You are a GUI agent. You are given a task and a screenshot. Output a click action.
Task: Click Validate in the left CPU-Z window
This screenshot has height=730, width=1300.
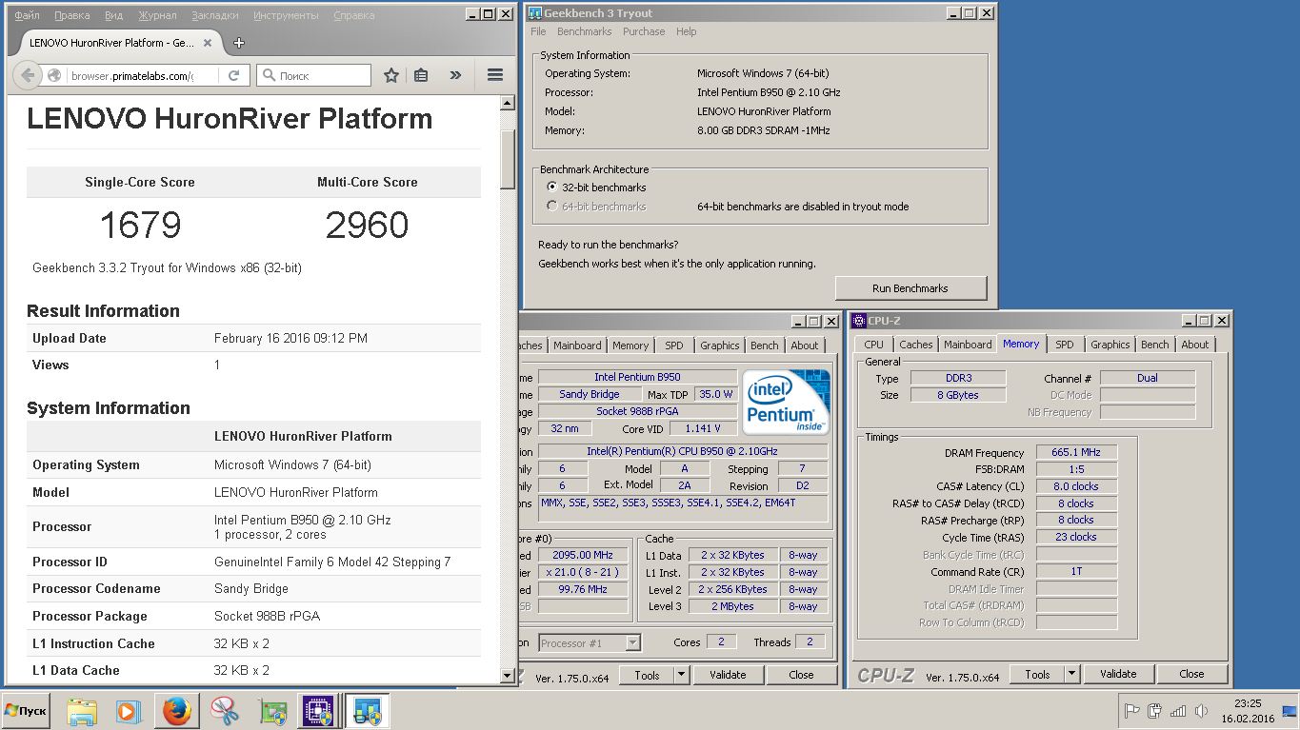tap(728, 675)
